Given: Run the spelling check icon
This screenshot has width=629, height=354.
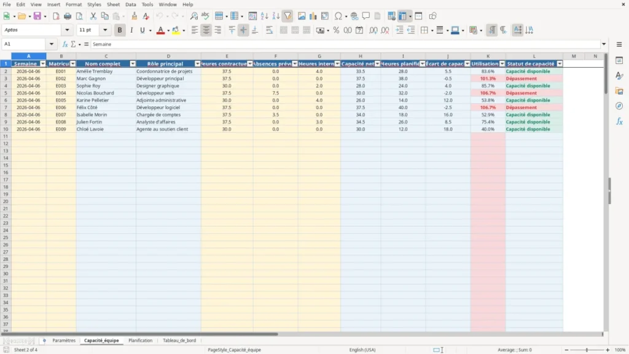Looking at the screenshot, I should 205,16.
